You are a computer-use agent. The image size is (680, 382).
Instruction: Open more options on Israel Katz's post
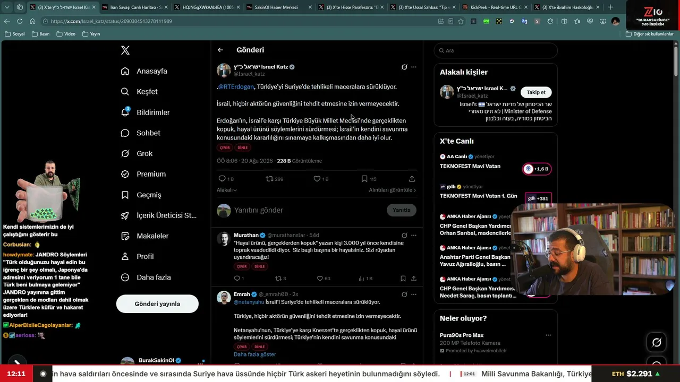click(414, 67)
